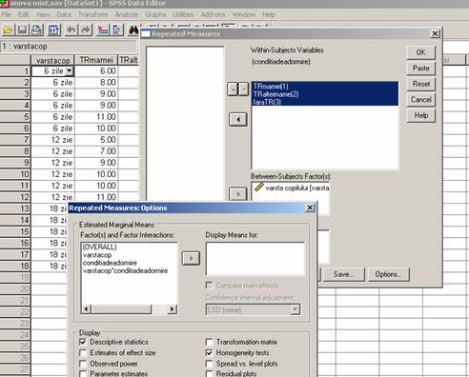Open the Add-ons menu
Image resolution: width=469 pixels, height=377 pixels.
[x=213, y=14]
